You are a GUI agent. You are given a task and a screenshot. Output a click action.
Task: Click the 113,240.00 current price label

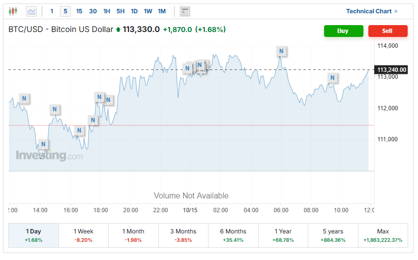tap(392, 69)
